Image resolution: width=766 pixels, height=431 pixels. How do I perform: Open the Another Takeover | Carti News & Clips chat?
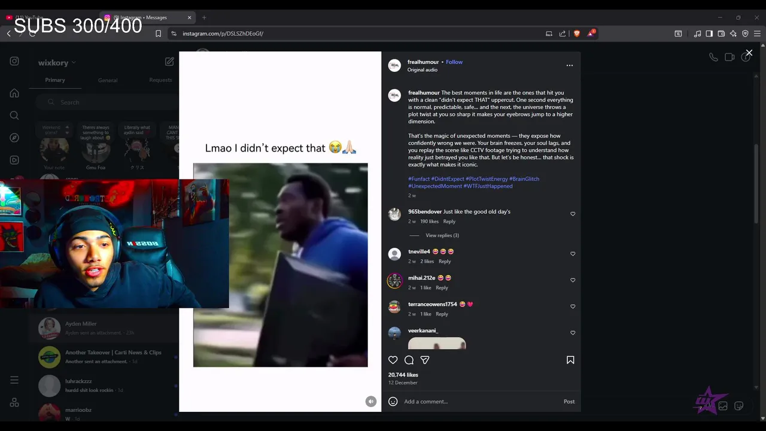click(x=105, y=357)
